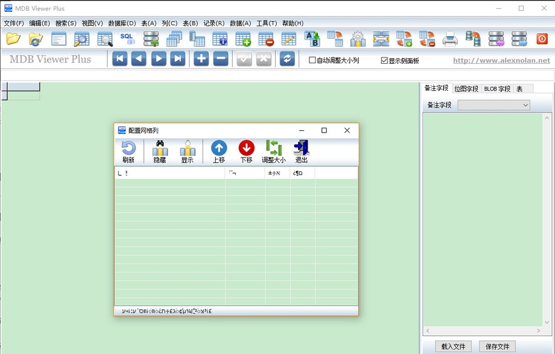Click the 上移 move up arrow
The image size is (555, 354).
pos(219,151)
